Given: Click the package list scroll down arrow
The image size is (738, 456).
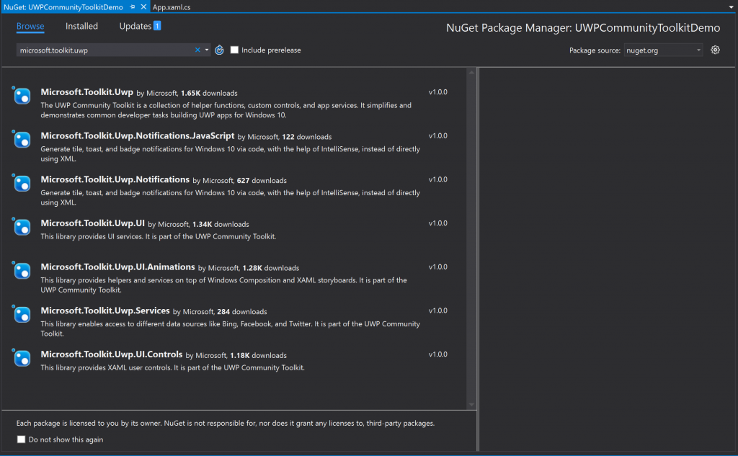Looking at the screenshot, I should 471,405.
